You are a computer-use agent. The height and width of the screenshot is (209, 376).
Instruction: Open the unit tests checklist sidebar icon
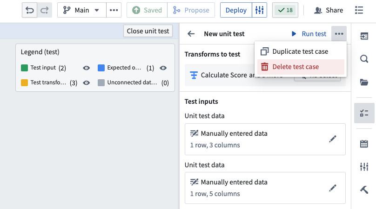click(364, 113)
